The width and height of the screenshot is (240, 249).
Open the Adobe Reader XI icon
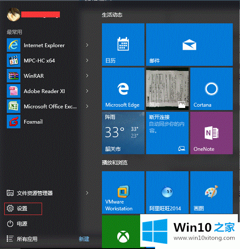tap(14, 91)
